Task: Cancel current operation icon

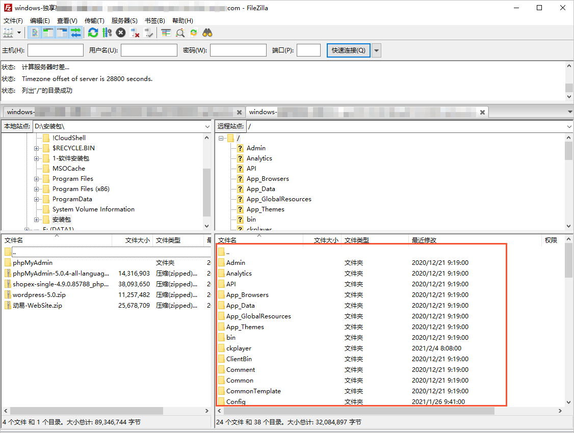Action: tap(121, 33)
